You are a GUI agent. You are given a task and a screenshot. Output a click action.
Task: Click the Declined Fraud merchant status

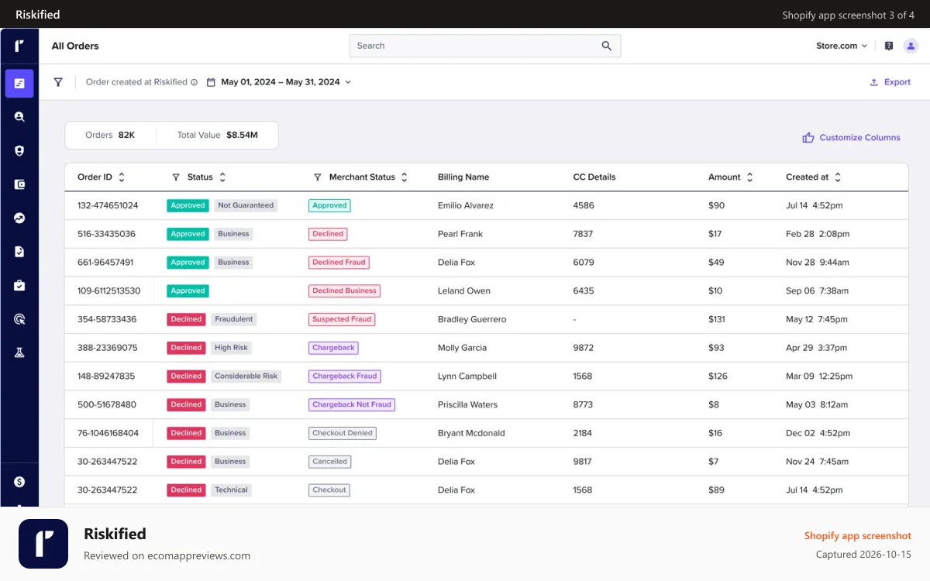pyautogui.click(x=339, y=263)
